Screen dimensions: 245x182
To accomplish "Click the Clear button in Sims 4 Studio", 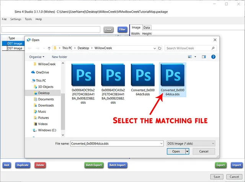I will tap(108, 29).
